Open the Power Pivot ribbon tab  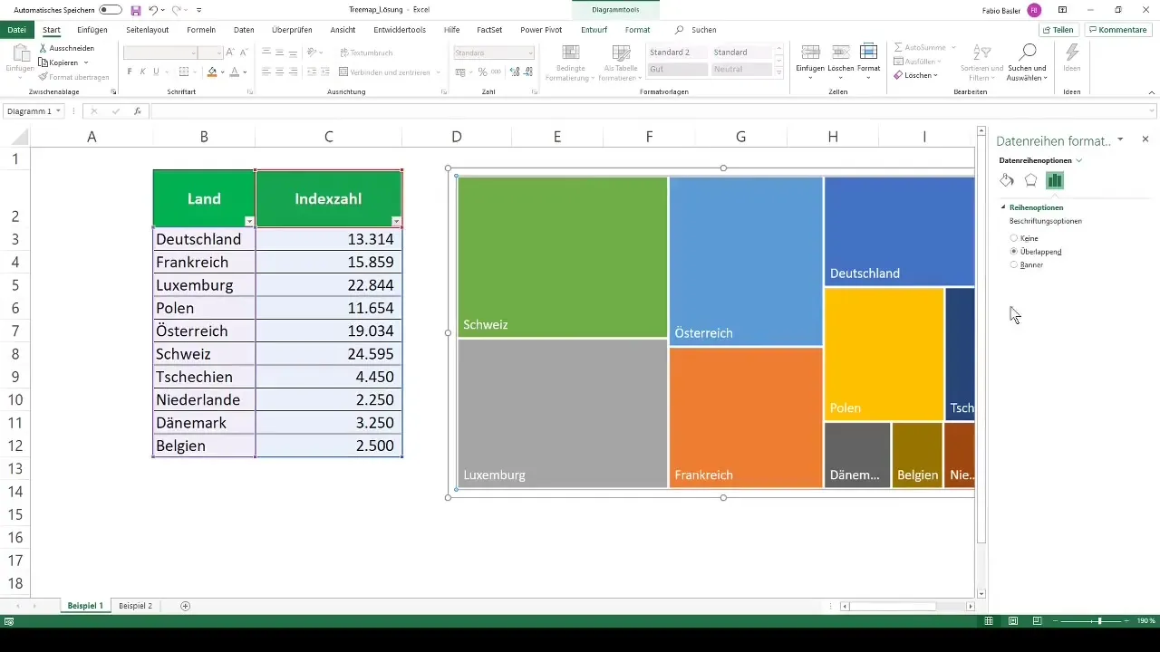point(541,30)
